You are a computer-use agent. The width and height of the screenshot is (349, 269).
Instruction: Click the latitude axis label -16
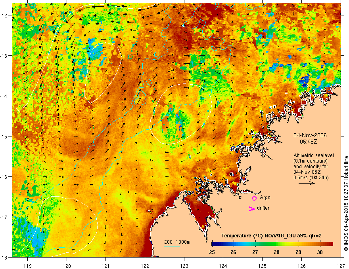(x=4, y=177)
